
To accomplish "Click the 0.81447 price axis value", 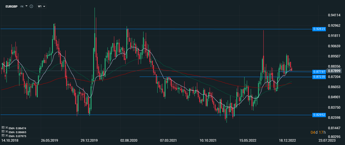I will pos(334,128).
